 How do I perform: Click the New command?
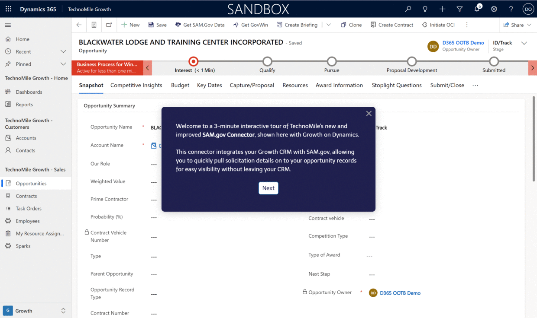point(130,25)
